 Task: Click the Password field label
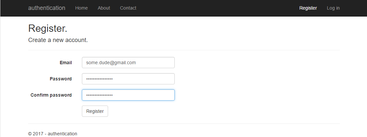pyautogui.click(x=61, y=79)
